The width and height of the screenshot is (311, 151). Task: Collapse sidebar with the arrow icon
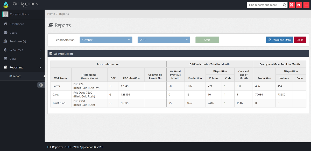tap(41, 85)
